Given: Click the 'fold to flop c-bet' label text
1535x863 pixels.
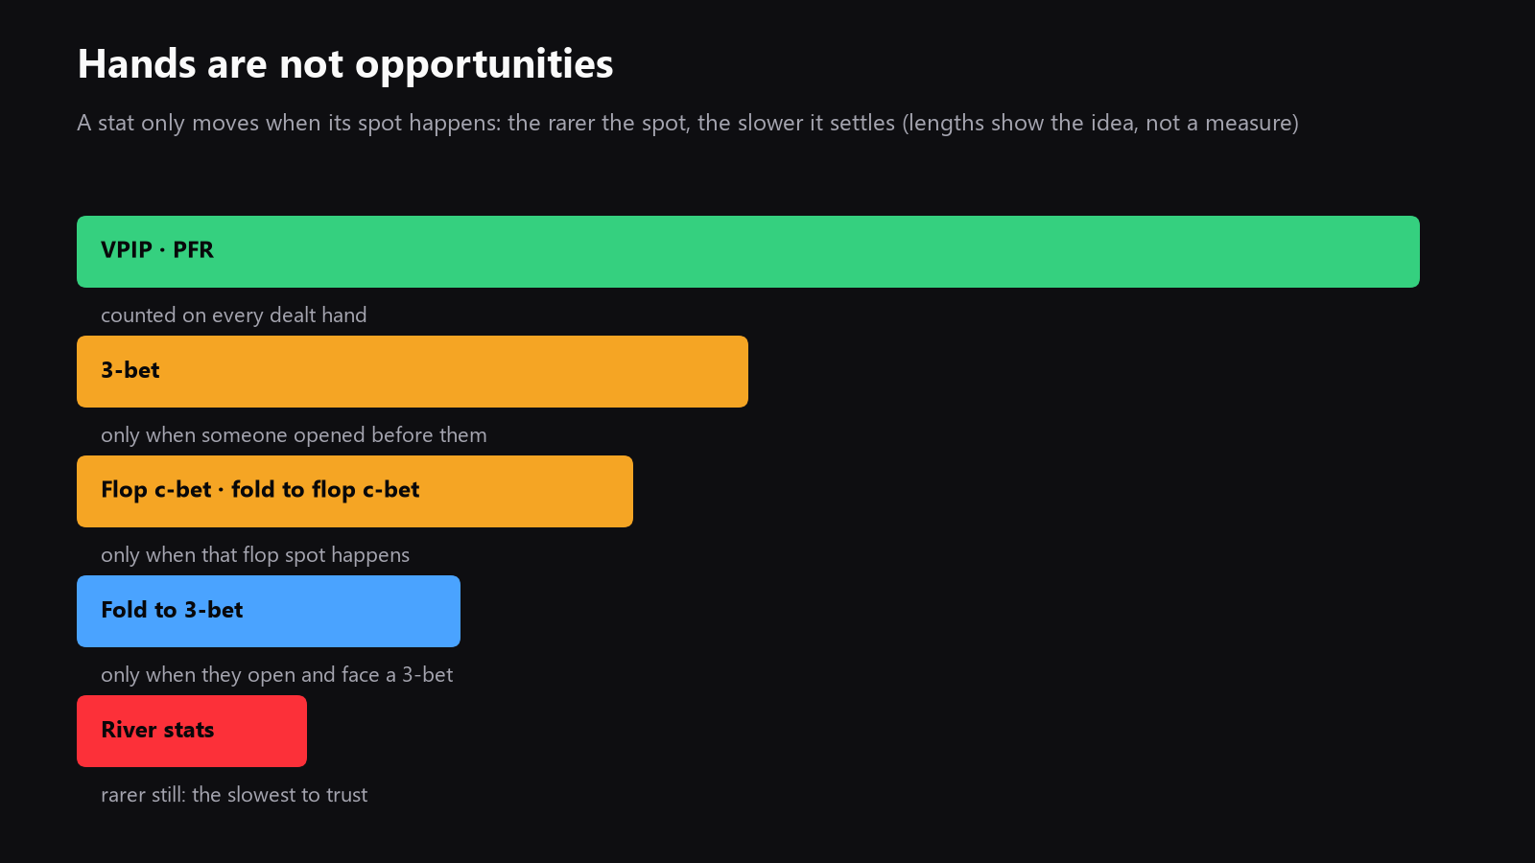Looking at the screenshot, I should click(x=325, y=490).
